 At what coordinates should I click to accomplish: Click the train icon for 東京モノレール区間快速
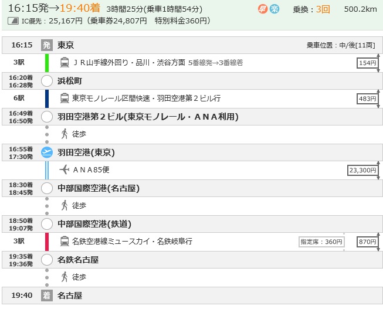65,98
